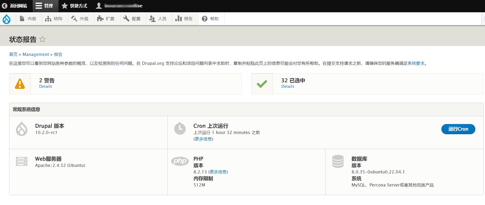Click the Drupal drop version icon
This screenshot has height=205, width=485.
tap(22, 129)
